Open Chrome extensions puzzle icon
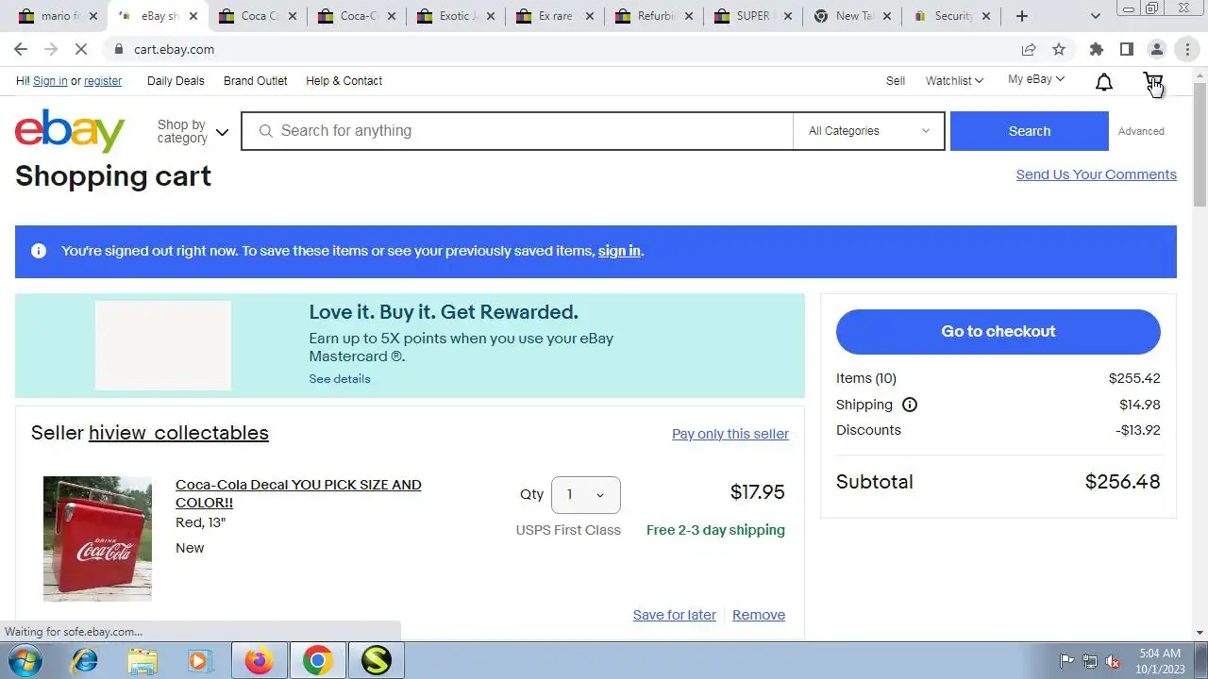Viewport: 1208px width, 679px height. pyautogui.click(x=1096, y=49)
